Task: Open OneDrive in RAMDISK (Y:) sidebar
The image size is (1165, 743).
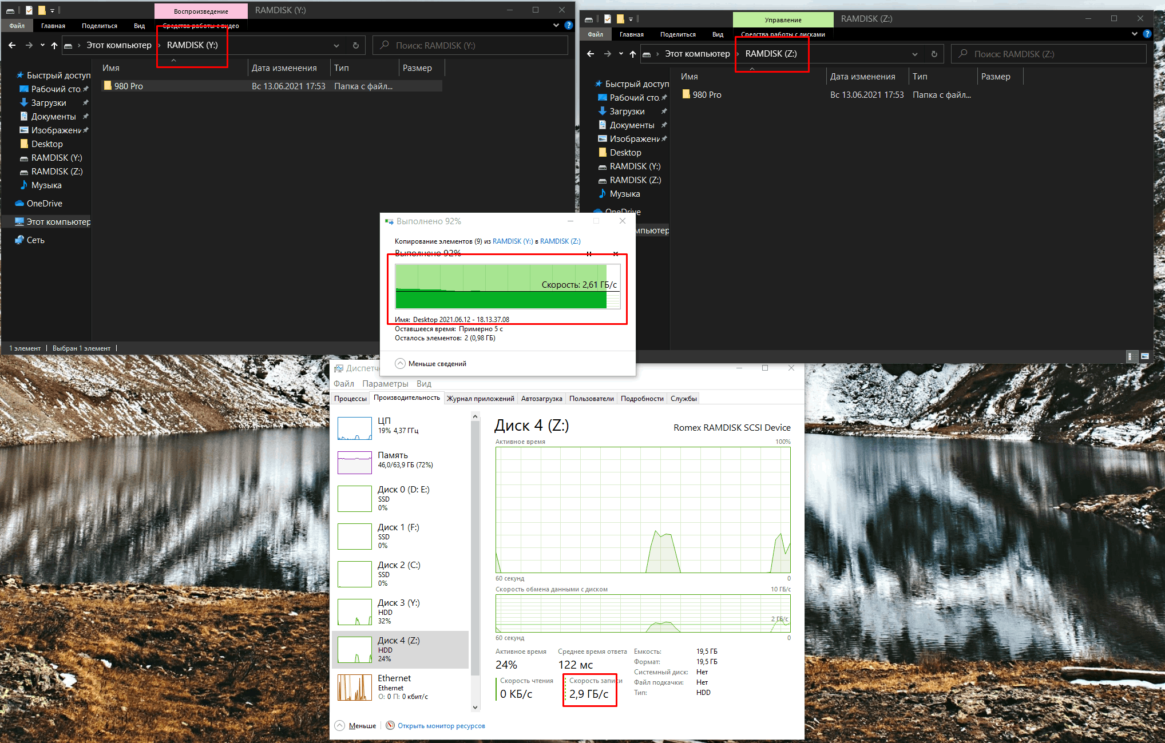Action: tap(44, 203)
